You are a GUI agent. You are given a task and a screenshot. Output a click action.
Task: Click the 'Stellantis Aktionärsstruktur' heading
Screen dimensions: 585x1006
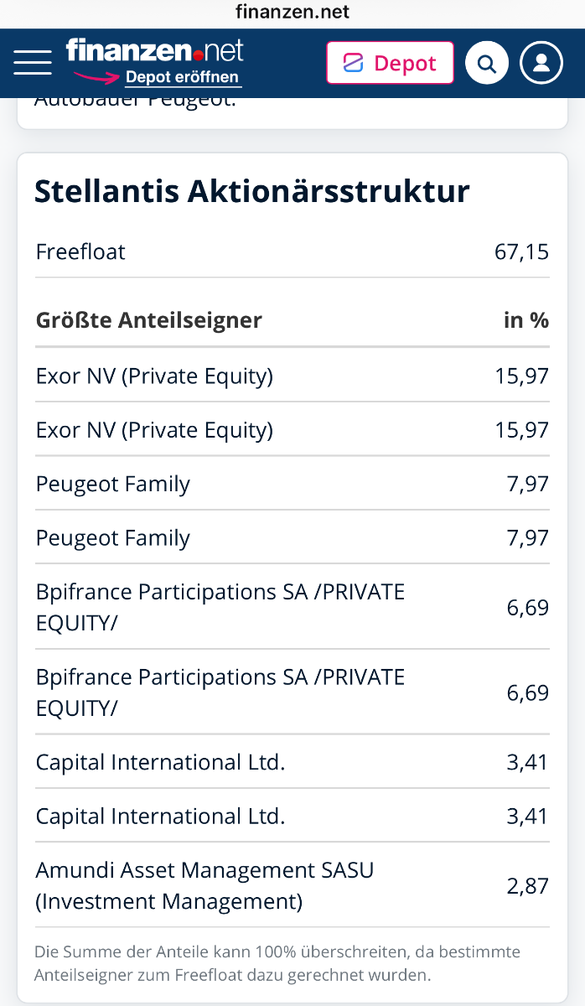coord(252,192)
